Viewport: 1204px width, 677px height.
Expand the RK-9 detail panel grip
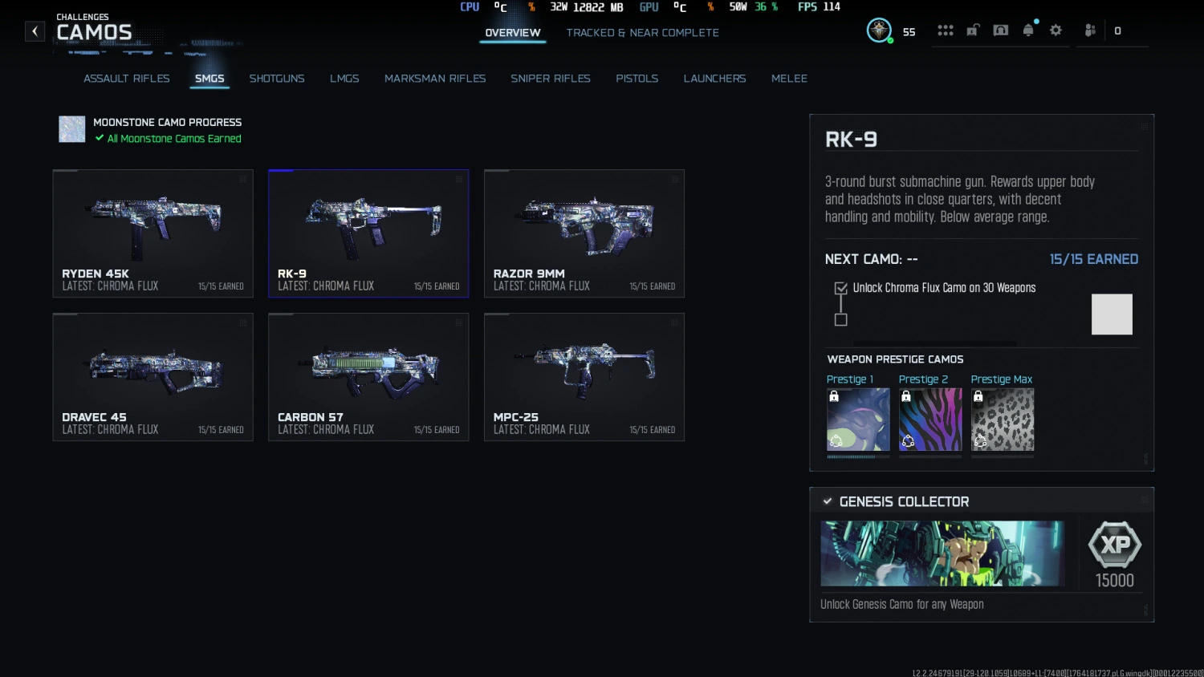pyautogui.click(x=1143, y=126)
